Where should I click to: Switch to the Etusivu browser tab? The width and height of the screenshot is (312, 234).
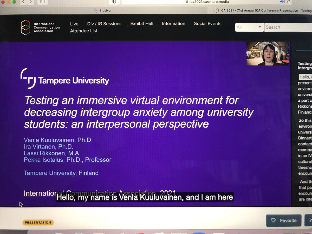coord(102,10)
